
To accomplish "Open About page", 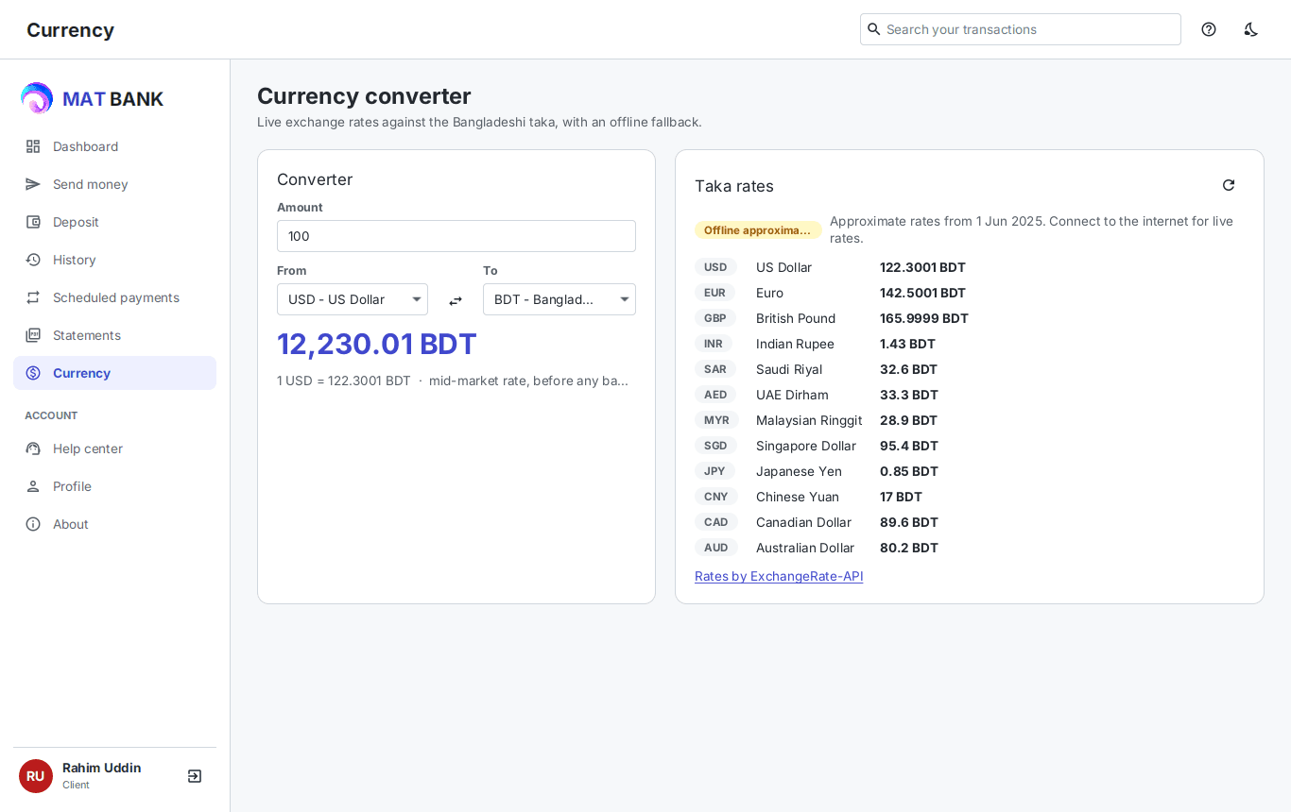I will pyautogui.click(x=114, y=524).
